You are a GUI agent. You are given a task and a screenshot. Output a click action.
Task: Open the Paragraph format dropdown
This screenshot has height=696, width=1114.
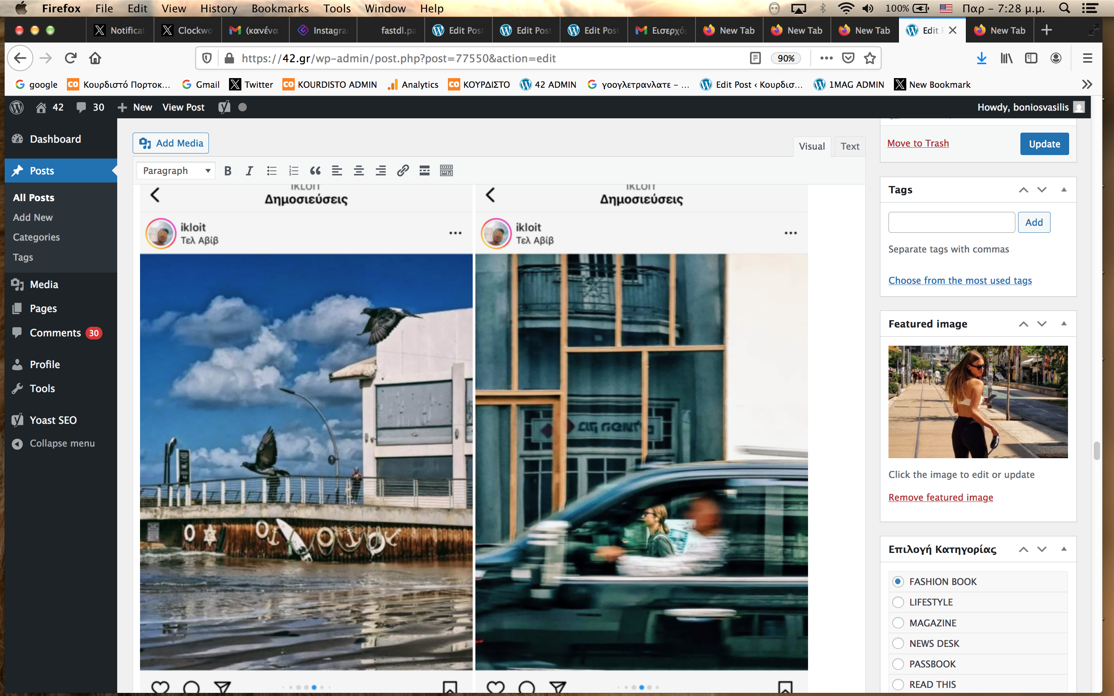(176, 171)
